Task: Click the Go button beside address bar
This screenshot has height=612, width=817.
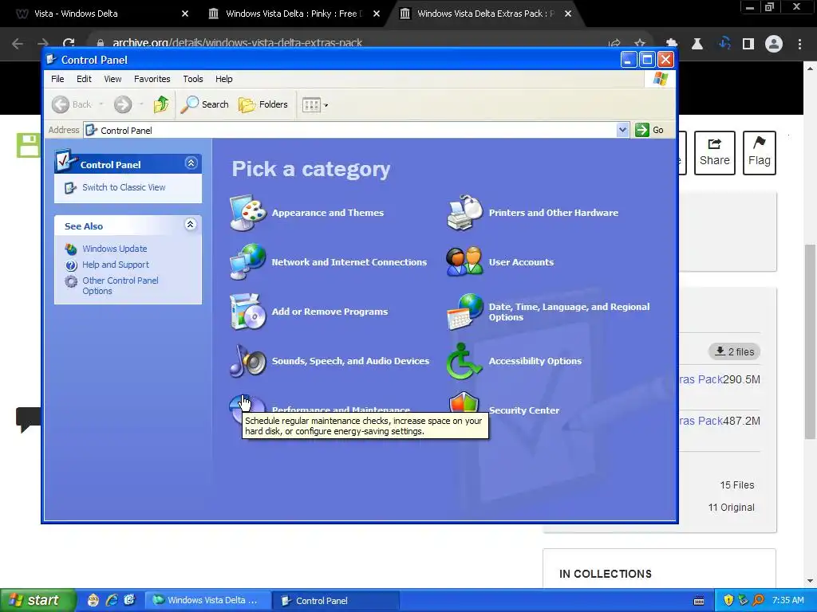Action: click(649, 130)
